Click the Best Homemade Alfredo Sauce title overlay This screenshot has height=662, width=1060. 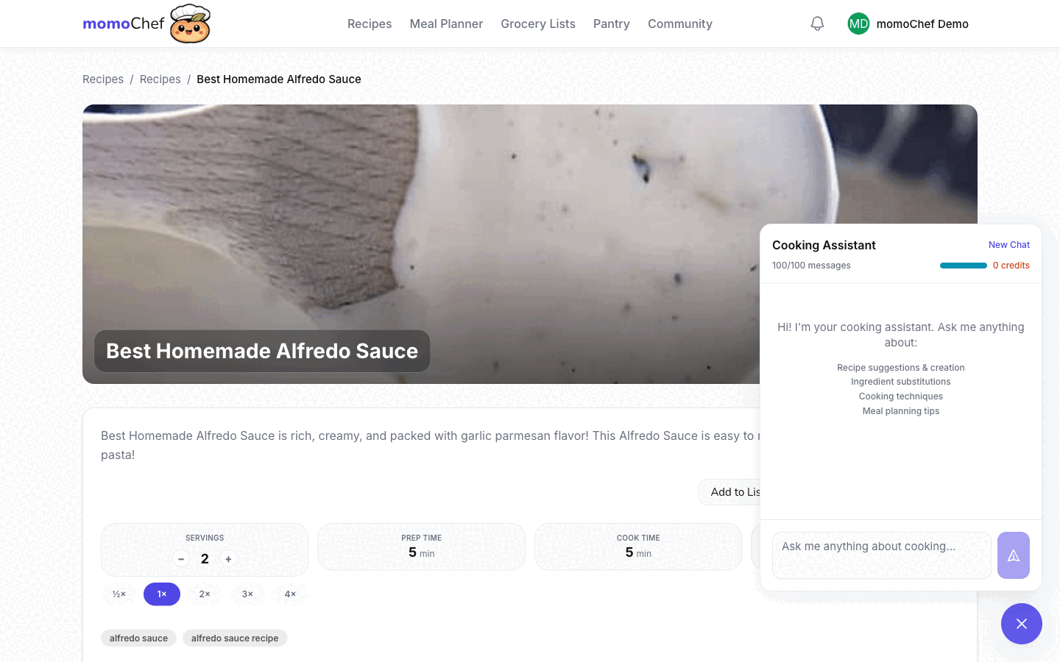click(262, 351)
